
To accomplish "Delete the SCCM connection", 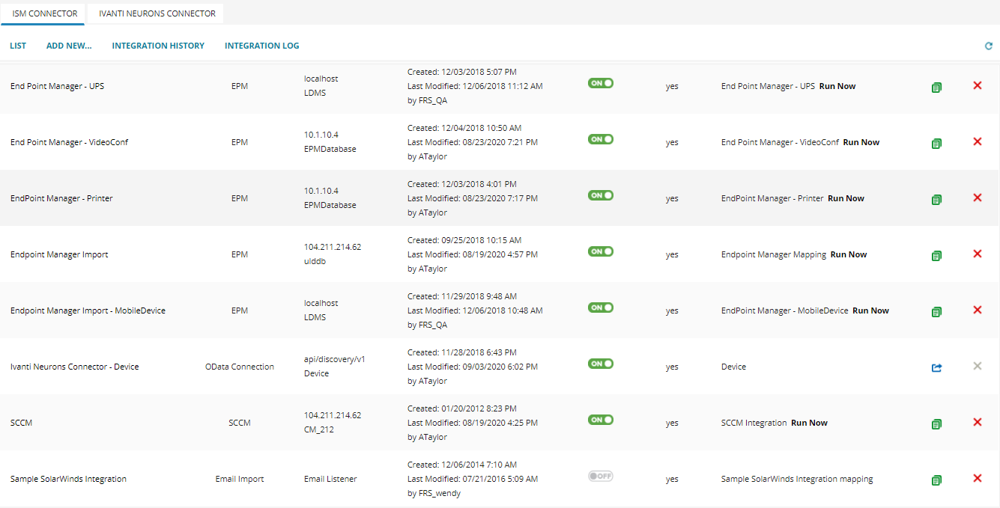I will 977,422.
